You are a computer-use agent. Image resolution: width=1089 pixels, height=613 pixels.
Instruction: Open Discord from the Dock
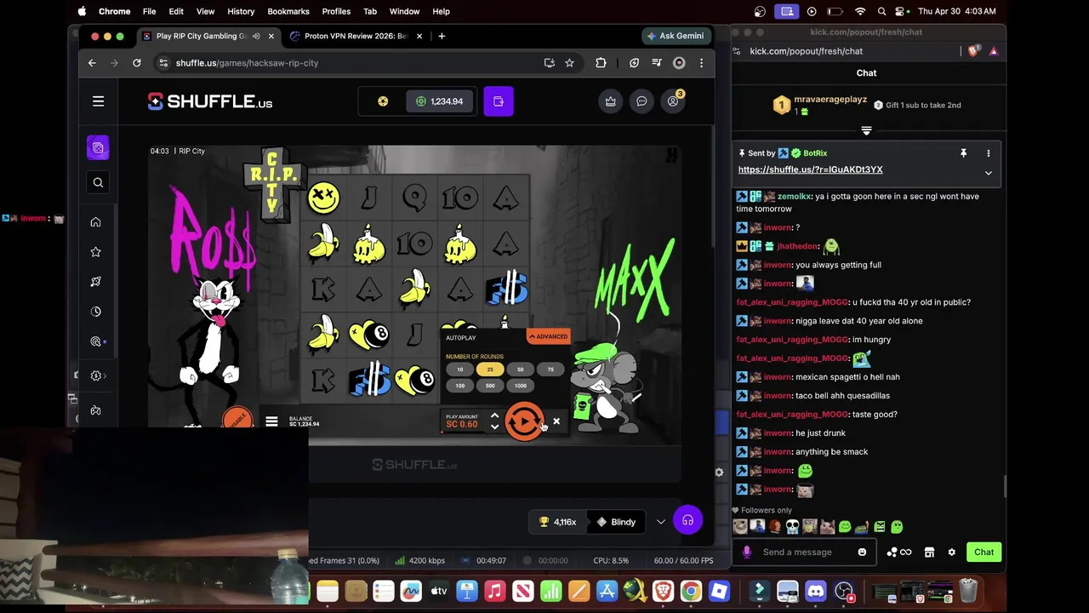click(815, 591)
